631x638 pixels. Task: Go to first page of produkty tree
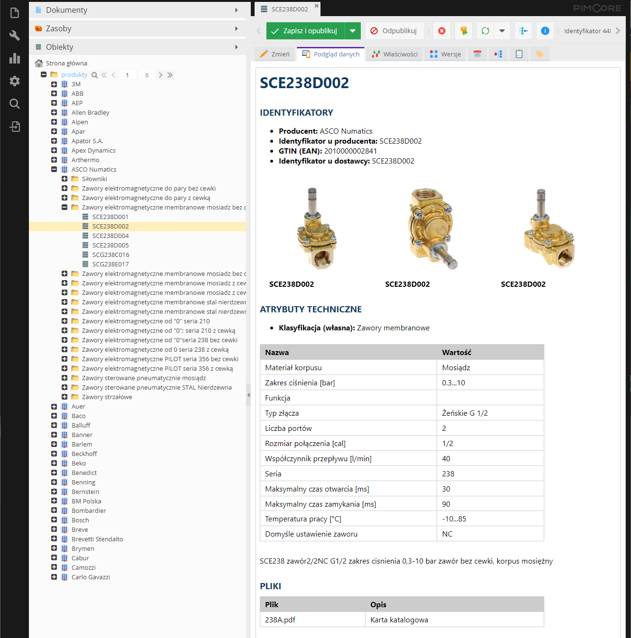coord(104,75)
